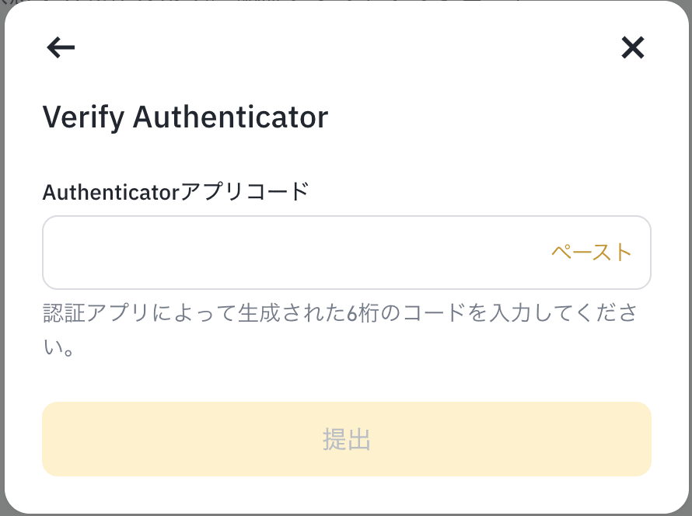This screenshot has width=692, height=516.
Task: Paste the code using ペースト
Action: coord(591,253)
